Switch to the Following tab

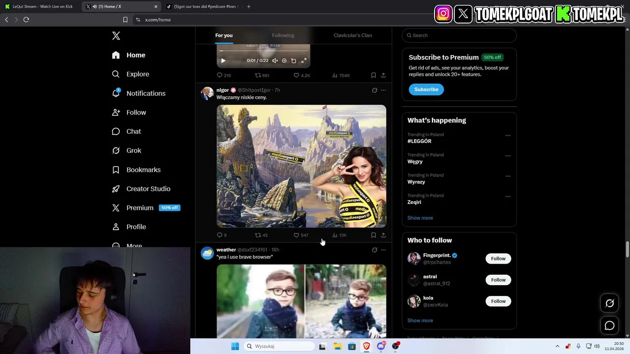pos(283,35)
